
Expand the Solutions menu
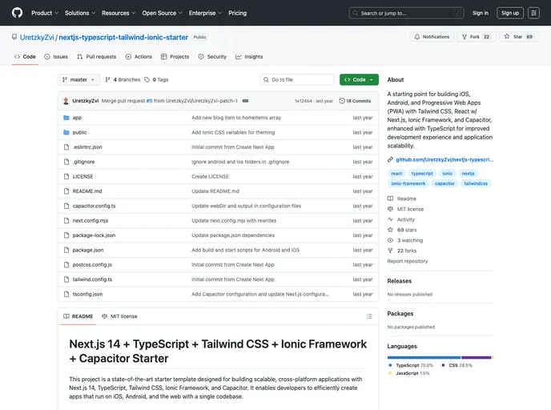80,13
